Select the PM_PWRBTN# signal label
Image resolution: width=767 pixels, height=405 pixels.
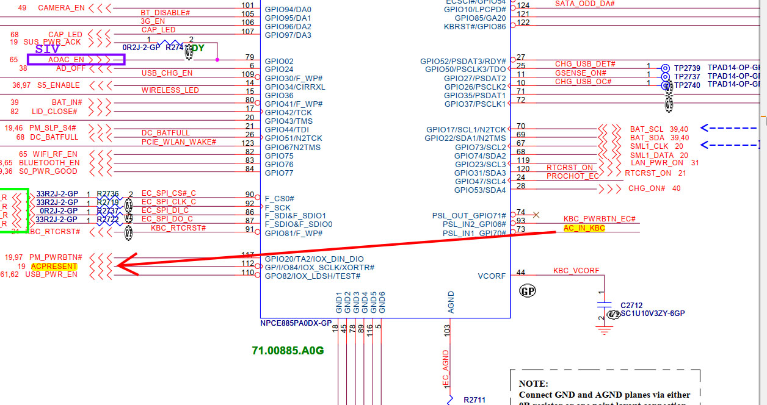(x=55, y=257)
